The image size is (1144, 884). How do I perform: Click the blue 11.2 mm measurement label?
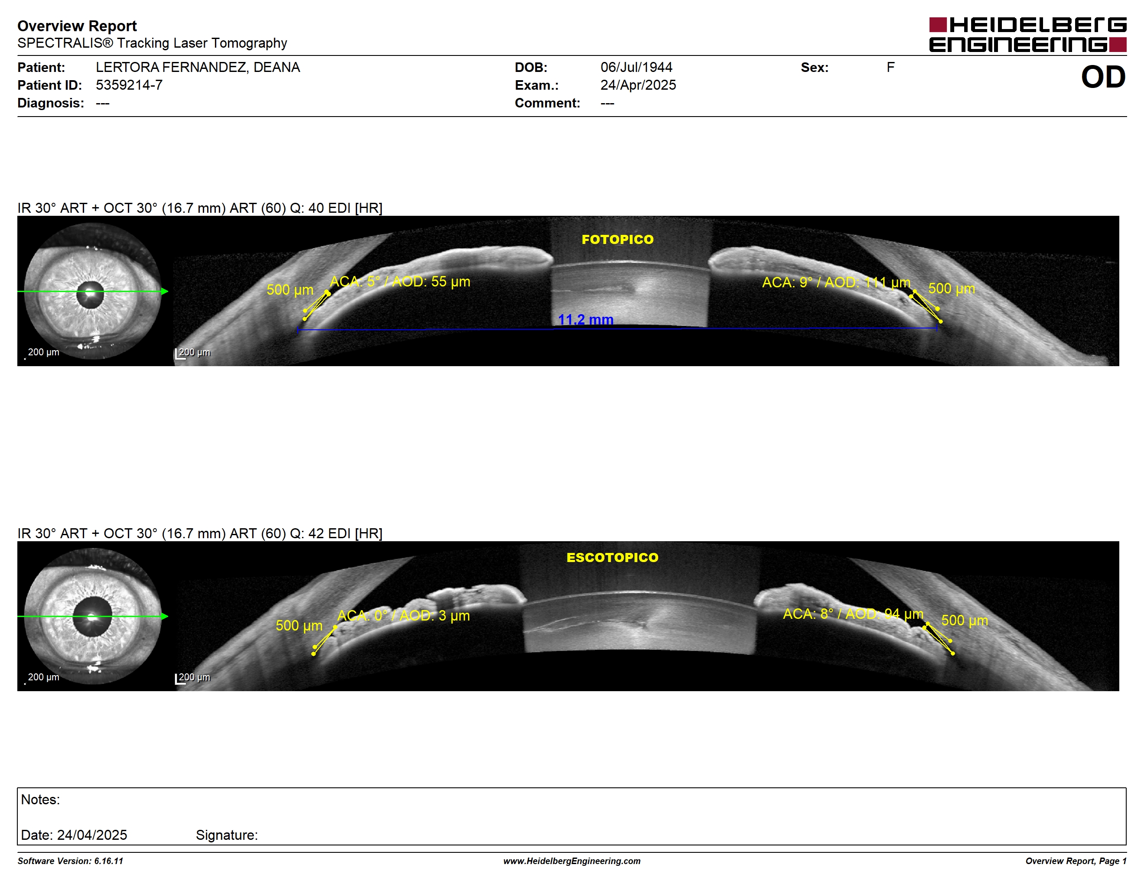(x=585, y=319)
